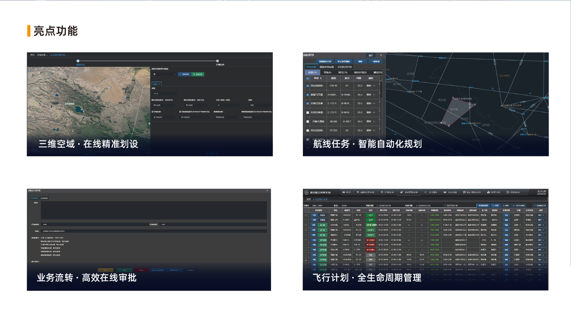Uncheck the CW-15 row checkbox

pos(308,86)
